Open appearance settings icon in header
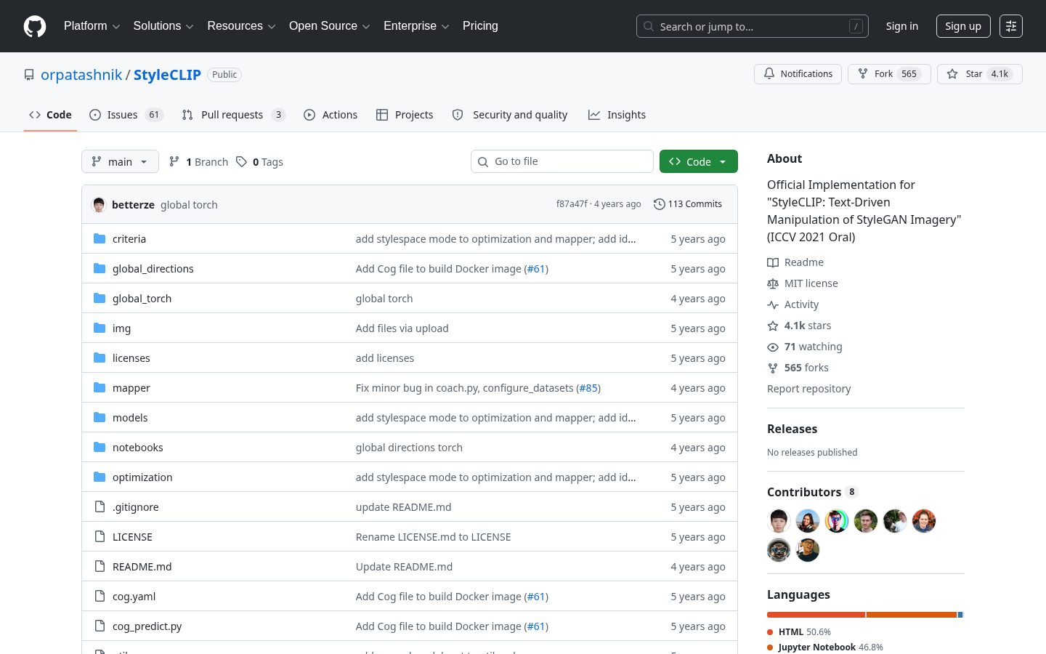 1010,26
